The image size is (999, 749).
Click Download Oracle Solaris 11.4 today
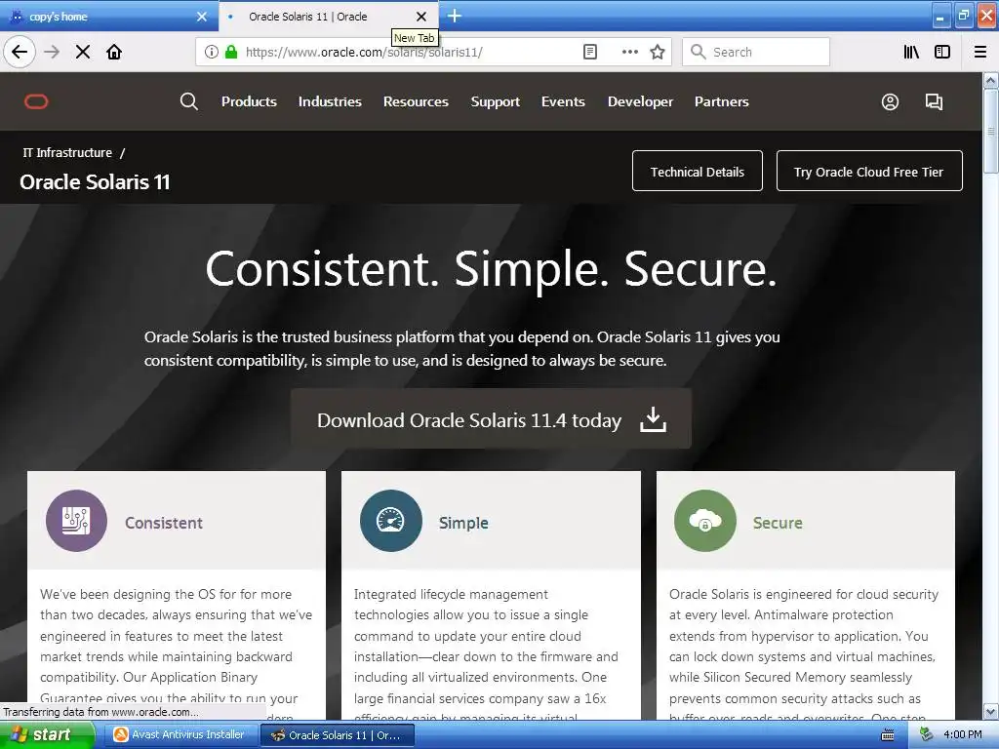[x=492, y=419]
